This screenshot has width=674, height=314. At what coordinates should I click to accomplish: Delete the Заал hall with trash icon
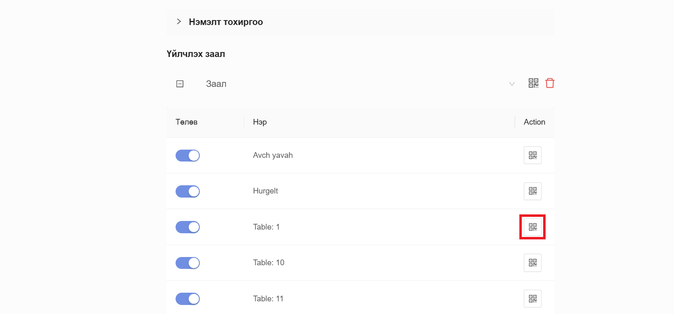550,83
